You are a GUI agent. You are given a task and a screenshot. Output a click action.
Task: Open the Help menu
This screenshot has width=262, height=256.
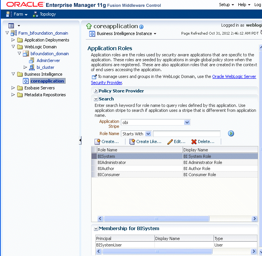244,5
